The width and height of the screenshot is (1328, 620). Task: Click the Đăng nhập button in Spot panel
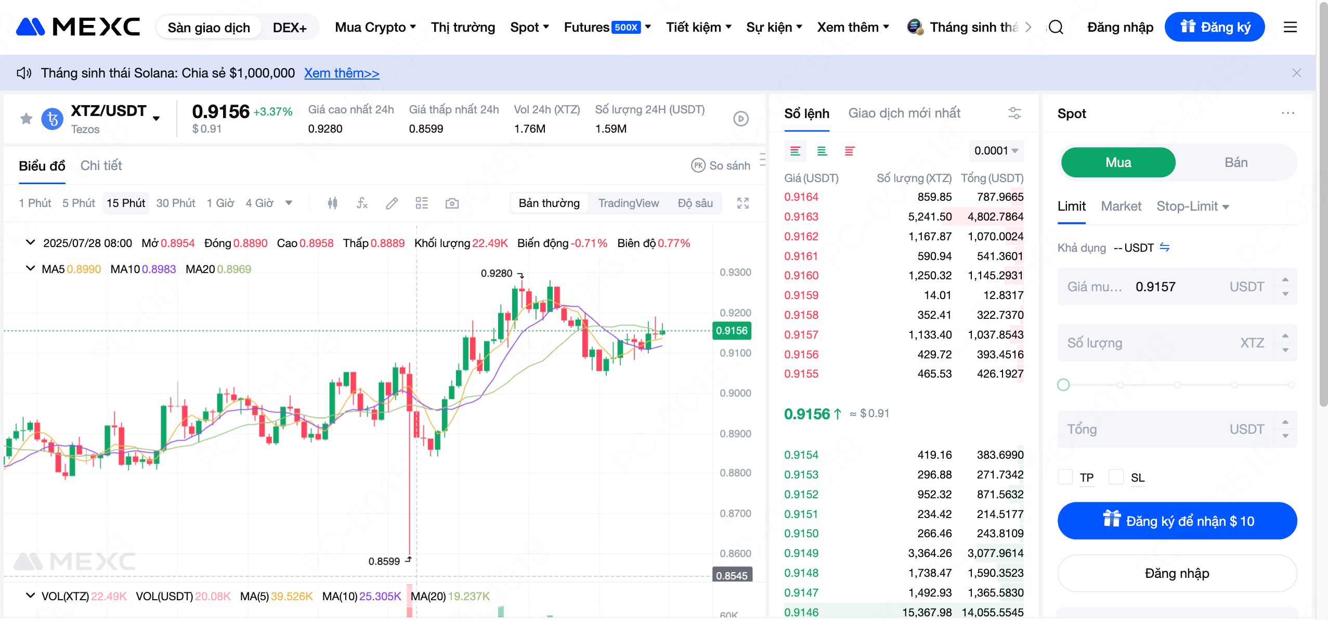(x=1177, y=573)
